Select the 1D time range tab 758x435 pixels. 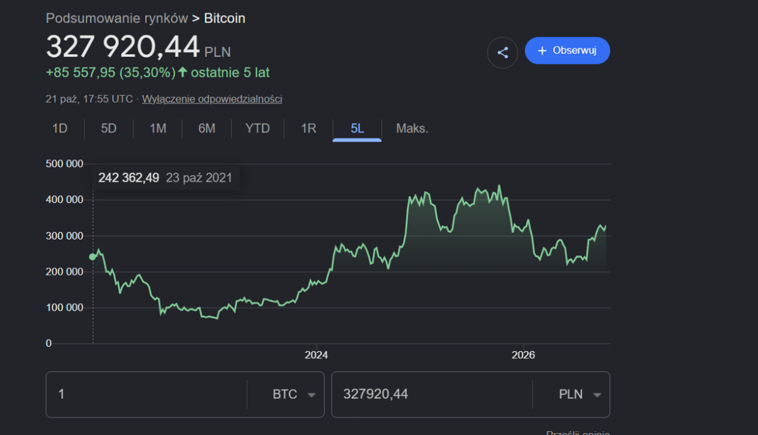pos(59,129)
